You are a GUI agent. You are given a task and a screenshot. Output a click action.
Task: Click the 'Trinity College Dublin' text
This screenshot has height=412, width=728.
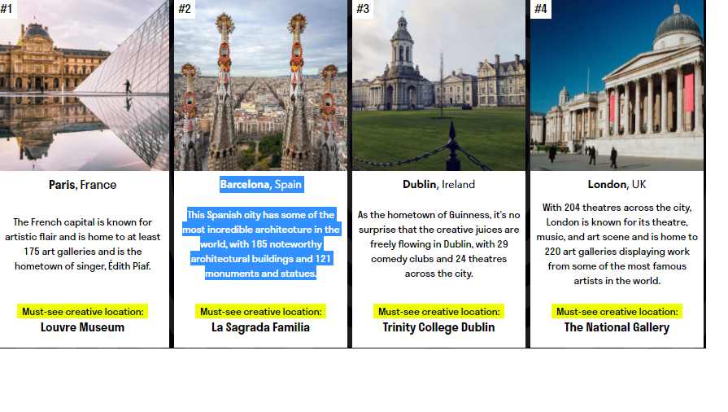pos(438,327)
